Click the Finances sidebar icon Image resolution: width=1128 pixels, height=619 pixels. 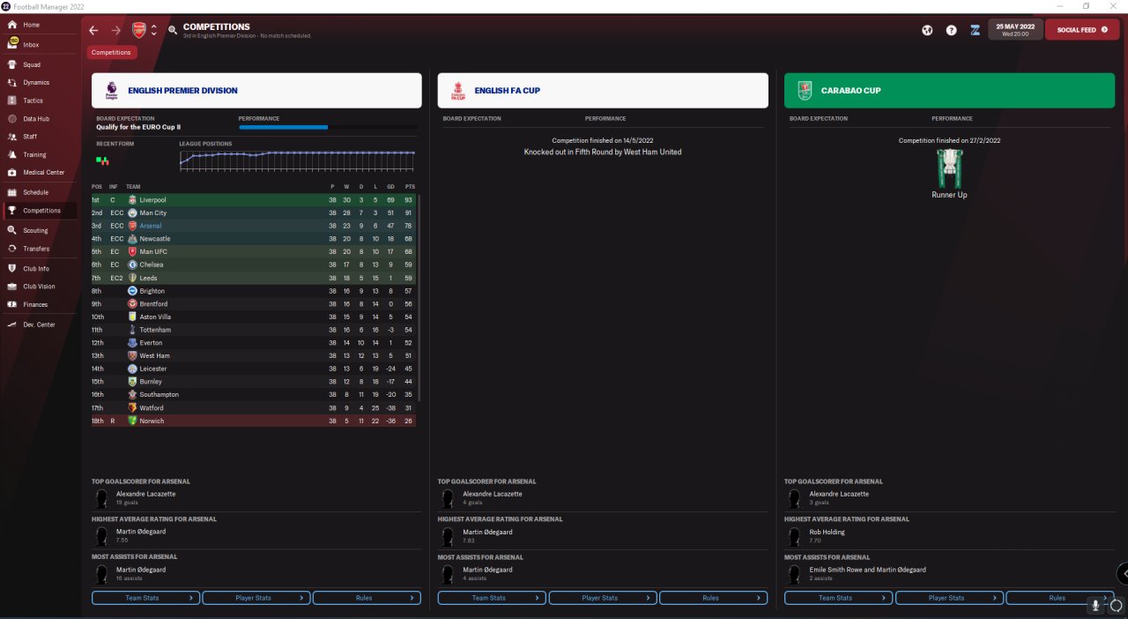point(12,304)
